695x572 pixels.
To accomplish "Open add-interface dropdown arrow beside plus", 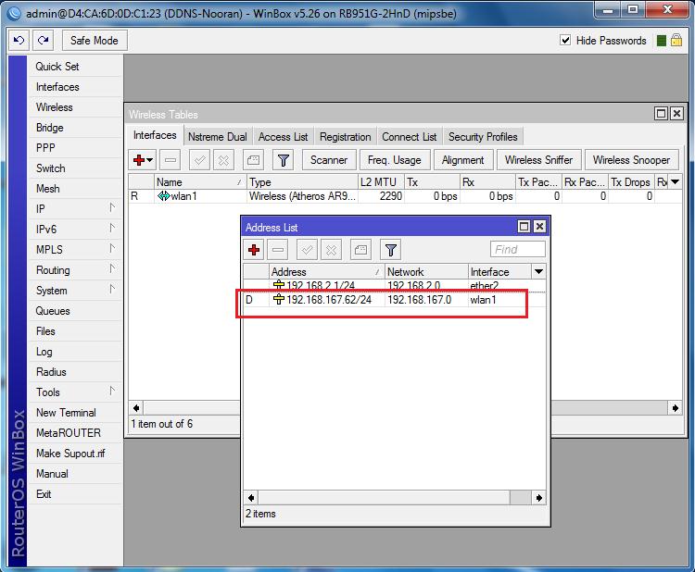I will pos(150,160).
